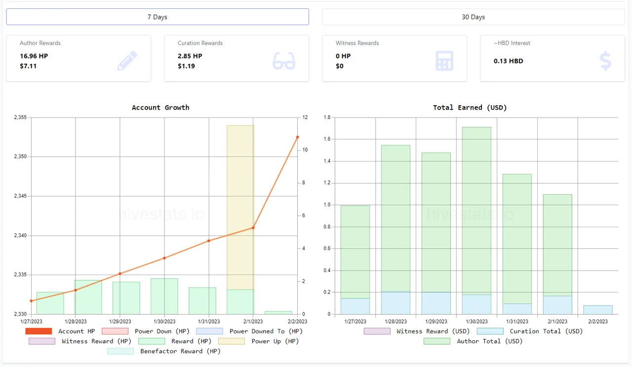Click the Account HP line point on 2/2/2023
The image size is (632, 367).
297,137
